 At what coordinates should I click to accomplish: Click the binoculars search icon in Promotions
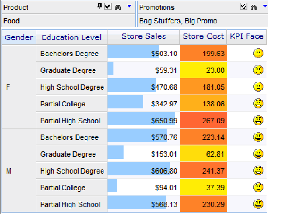tap(253, 7)
